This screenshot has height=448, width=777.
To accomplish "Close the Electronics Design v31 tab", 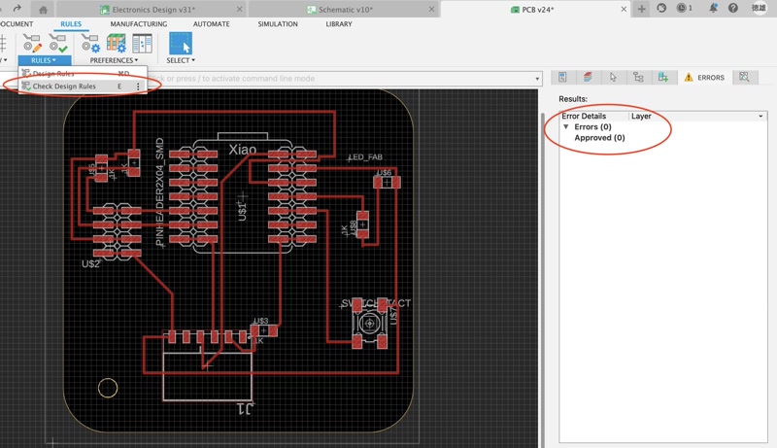I will point(239,10).
